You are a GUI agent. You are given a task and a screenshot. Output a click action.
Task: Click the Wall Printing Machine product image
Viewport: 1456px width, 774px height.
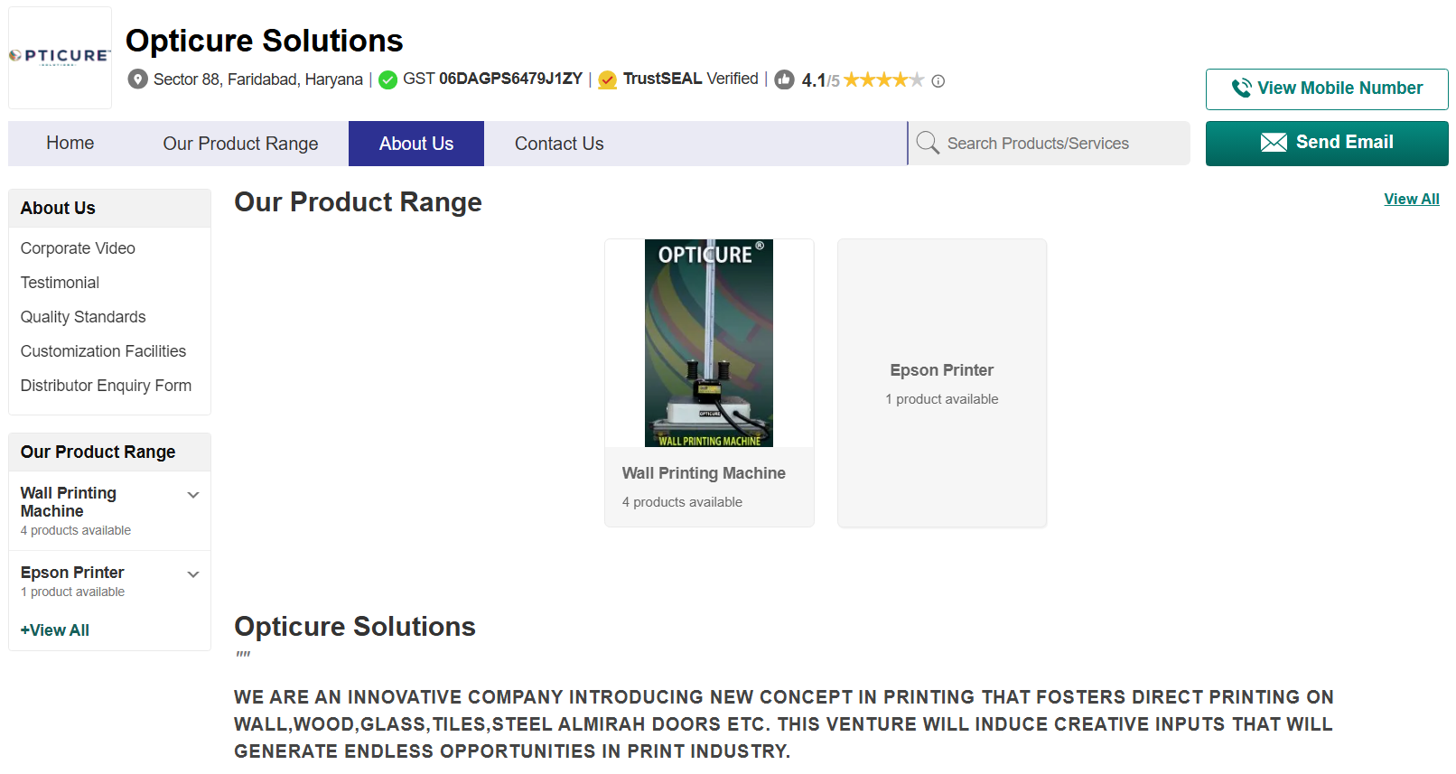709,343
